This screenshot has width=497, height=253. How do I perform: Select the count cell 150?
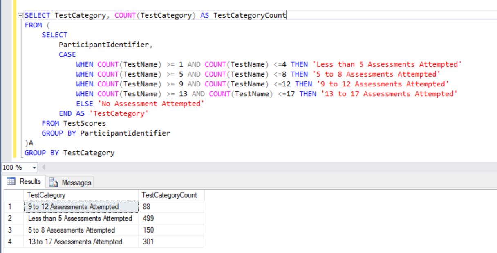[x=171, y=230]
